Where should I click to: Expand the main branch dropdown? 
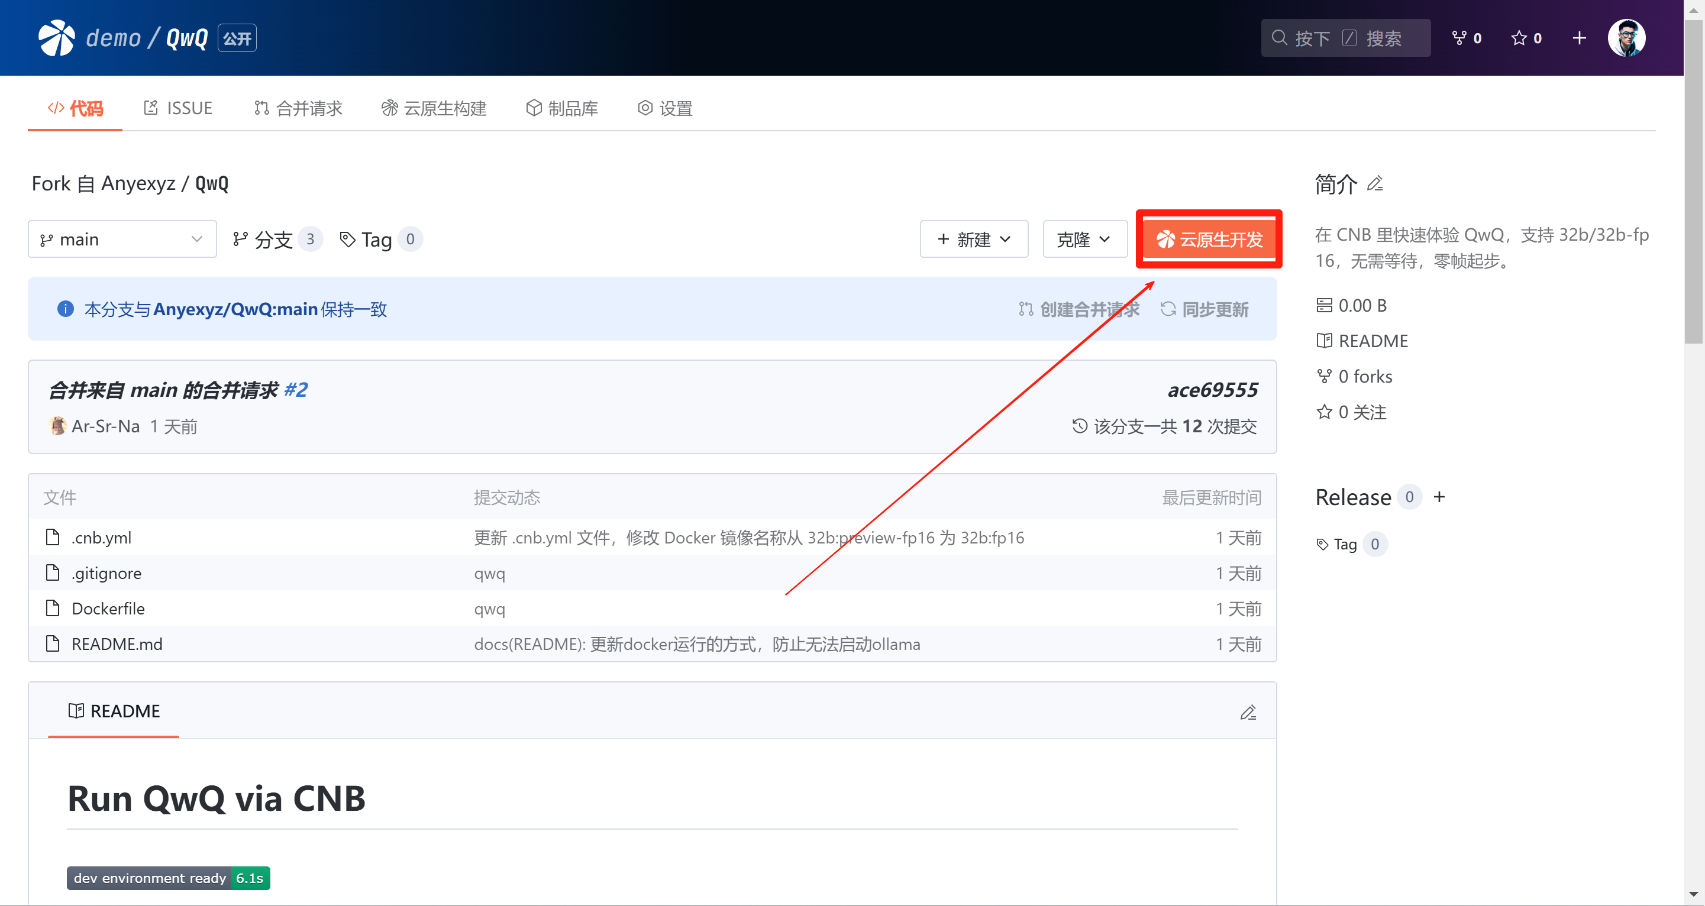coord(122,239)
